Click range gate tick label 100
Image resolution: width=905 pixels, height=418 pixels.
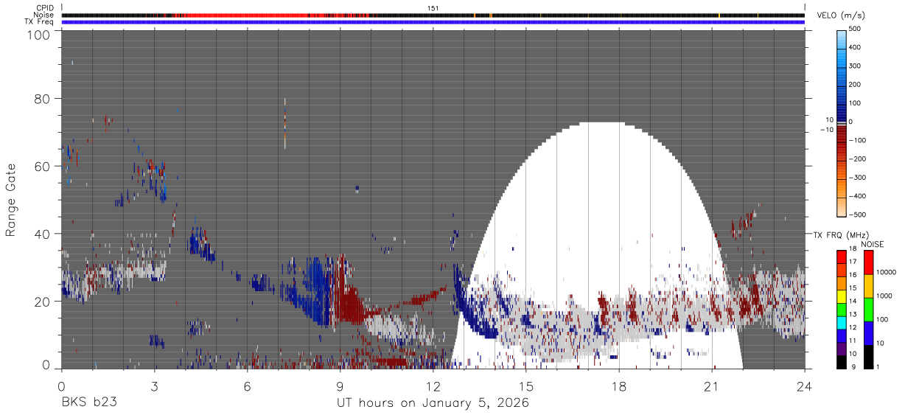tap(38, 35)
